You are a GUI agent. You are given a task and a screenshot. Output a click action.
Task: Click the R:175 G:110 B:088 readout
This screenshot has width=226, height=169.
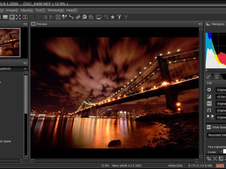tap(200, 165)
